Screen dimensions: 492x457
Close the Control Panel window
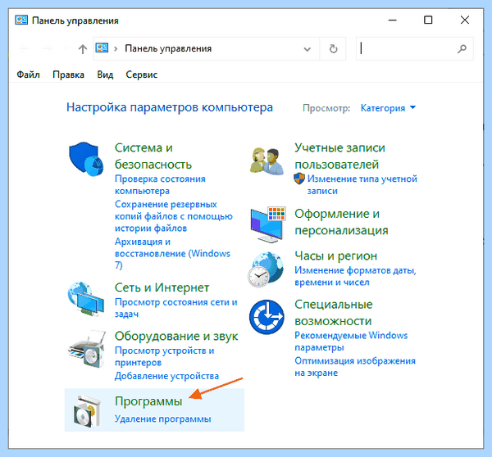tap(465, 20)
